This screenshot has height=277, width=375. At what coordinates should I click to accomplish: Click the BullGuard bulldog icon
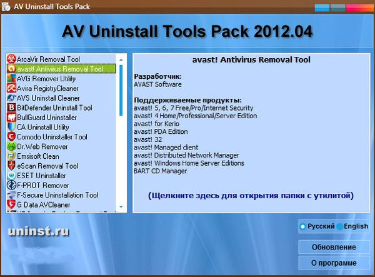[11, 118]
